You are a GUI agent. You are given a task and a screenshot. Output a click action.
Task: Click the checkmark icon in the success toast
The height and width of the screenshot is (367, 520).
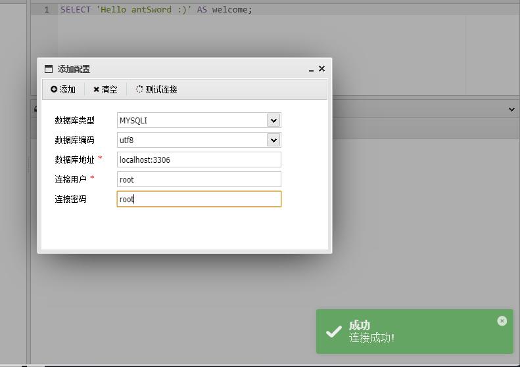pos(333,332)
